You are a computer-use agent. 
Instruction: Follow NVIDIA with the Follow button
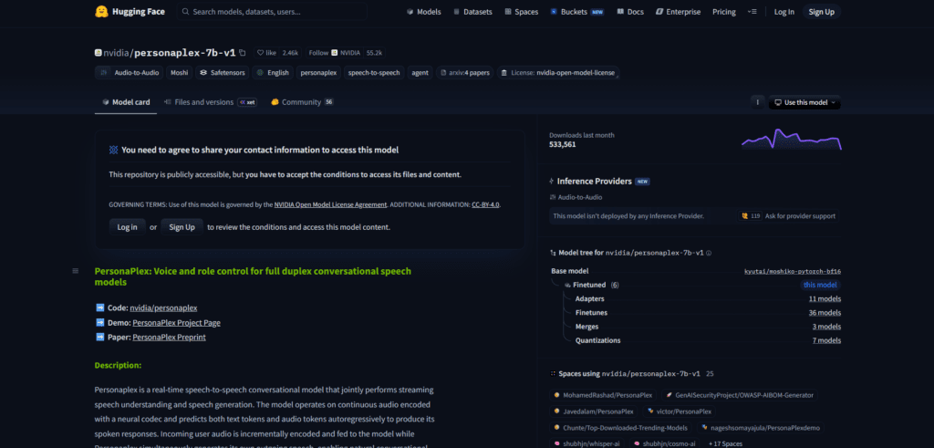[334, 52]
